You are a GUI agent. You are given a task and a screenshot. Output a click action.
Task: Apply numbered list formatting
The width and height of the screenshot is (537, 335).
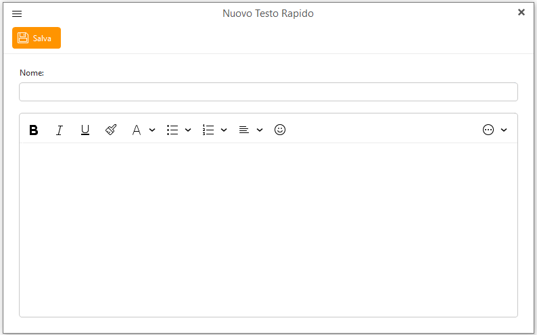[x=208, y=130]
